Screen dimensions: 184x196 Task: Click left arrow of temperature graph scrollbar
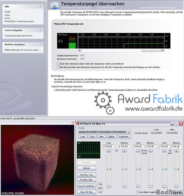(80, 50)
